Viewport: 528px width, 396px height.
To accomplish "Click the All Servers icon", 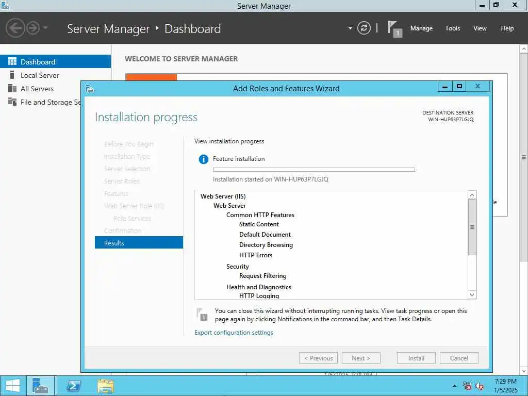I will coord(12,88).
